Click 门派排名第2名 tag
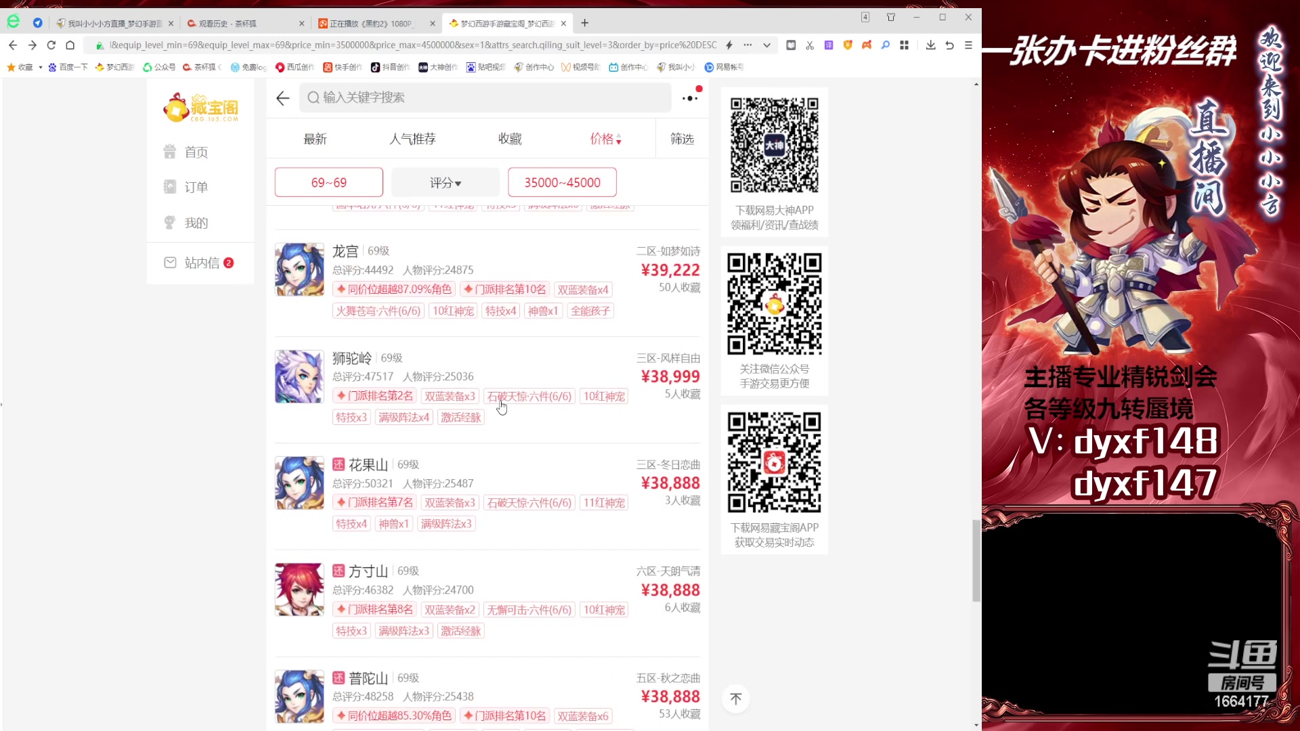This screenshot has width=1300, height=731. pos(374,396)
